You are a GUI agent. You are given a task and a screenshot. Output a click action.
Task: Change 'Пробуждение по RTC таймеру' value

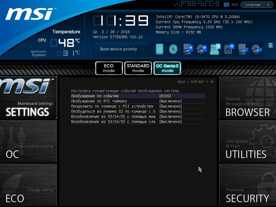click(x=170, y=101)
